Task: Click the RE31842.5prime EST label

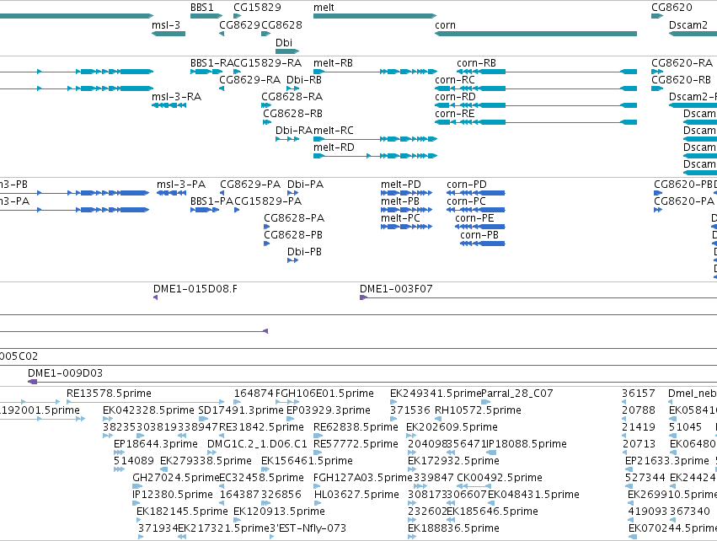Action: pos(261,427)
